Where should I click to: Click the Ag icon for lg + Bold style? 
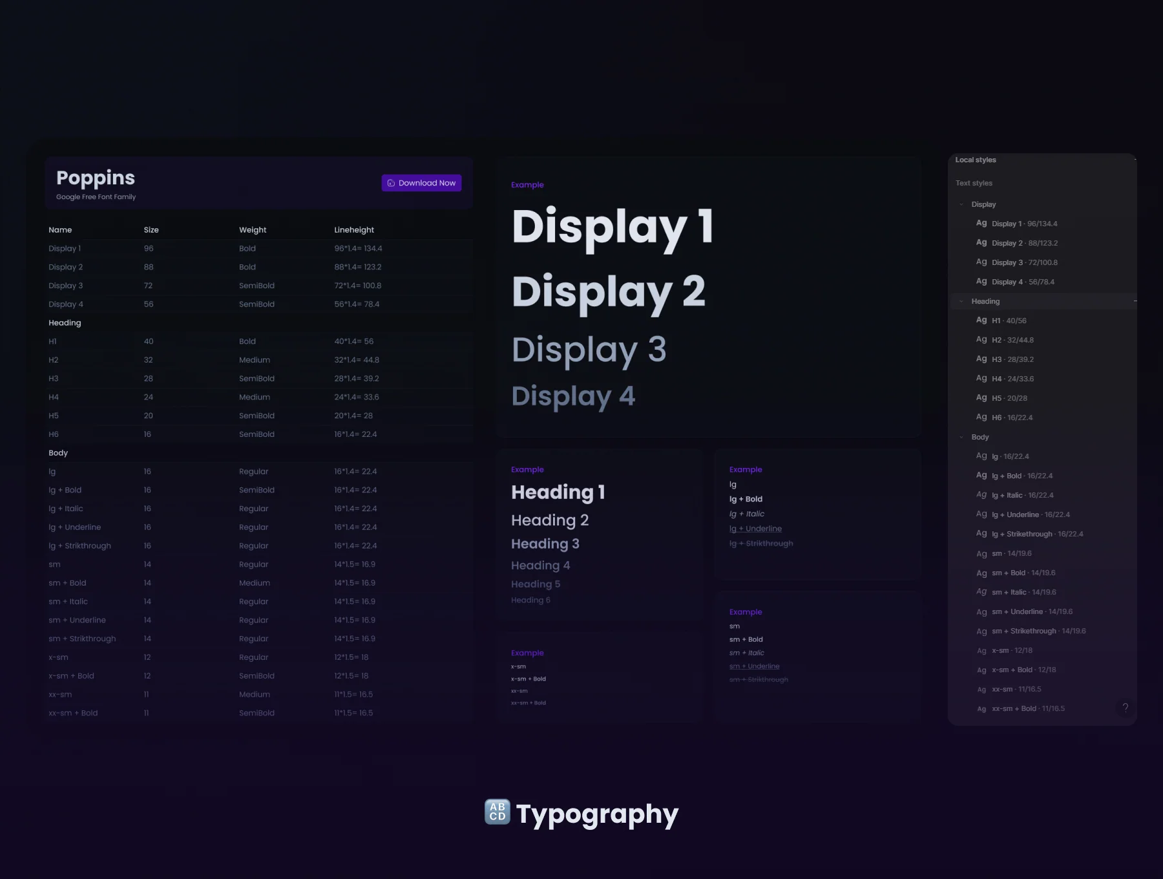coord(981,475)
